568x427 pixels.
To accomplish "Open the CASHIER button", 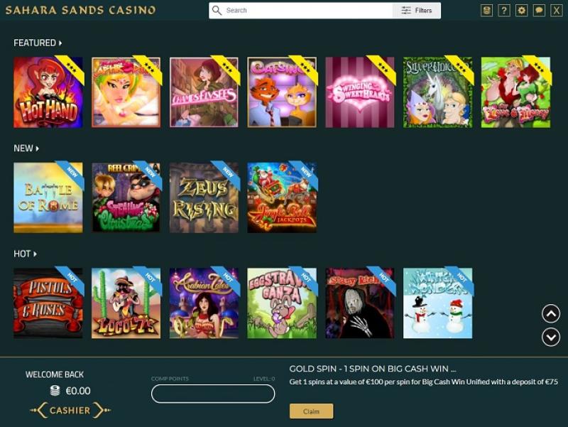I will pos(70,411).
